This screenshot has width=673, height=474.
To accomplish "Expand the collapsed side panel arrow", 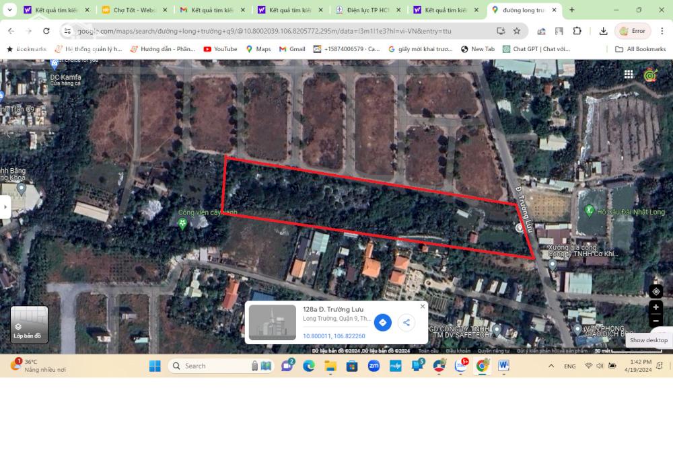I will (x=5, y=206).
